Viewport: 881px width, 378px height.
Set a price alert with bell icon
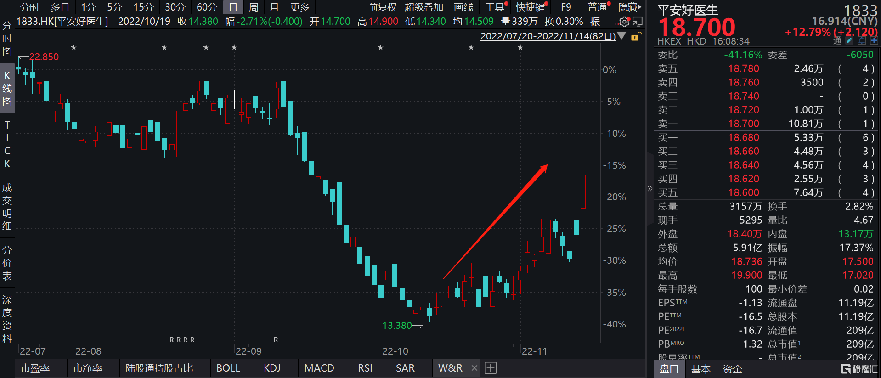pyautogui.click(x=862, y=41)
